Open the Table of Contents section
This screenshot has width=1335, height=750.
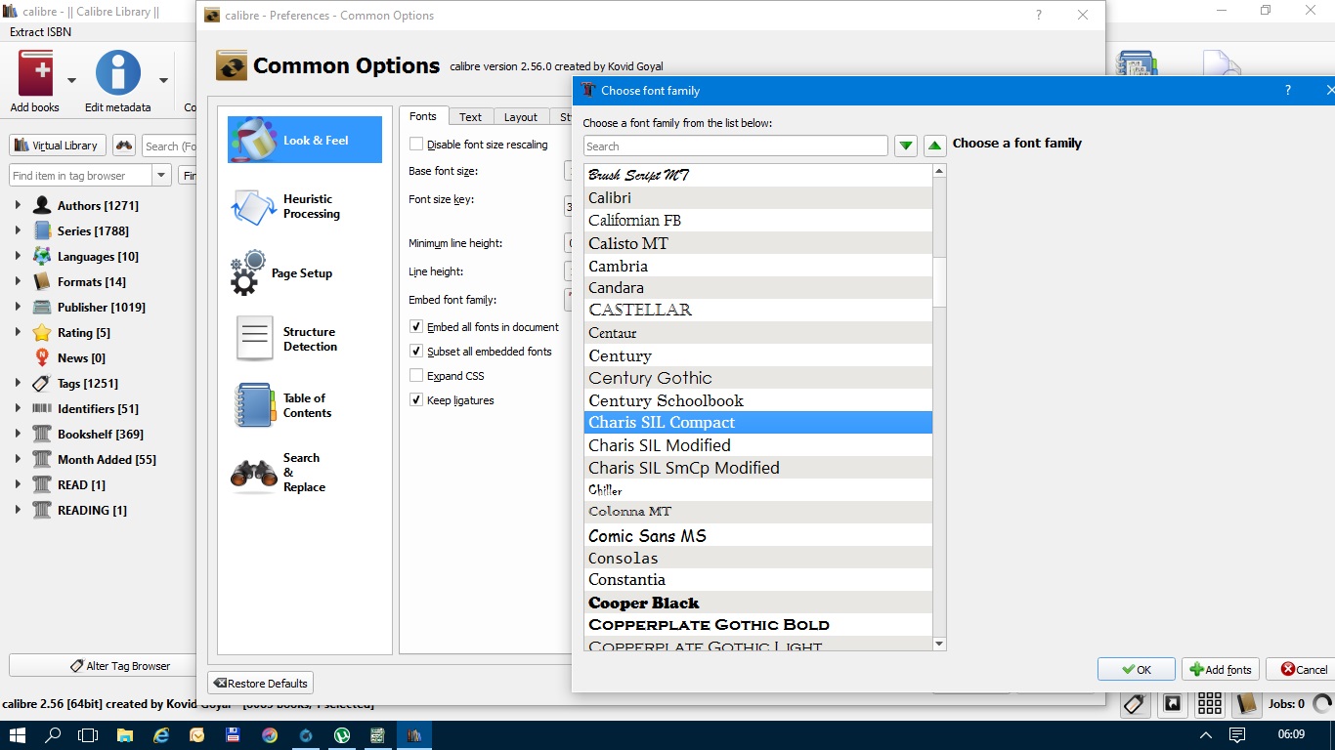[x=305, y=405]
